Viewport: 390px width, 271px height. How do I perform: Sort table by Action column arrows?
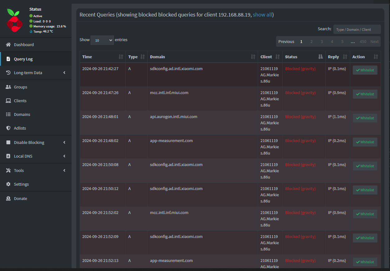click(x=376, y=57)
